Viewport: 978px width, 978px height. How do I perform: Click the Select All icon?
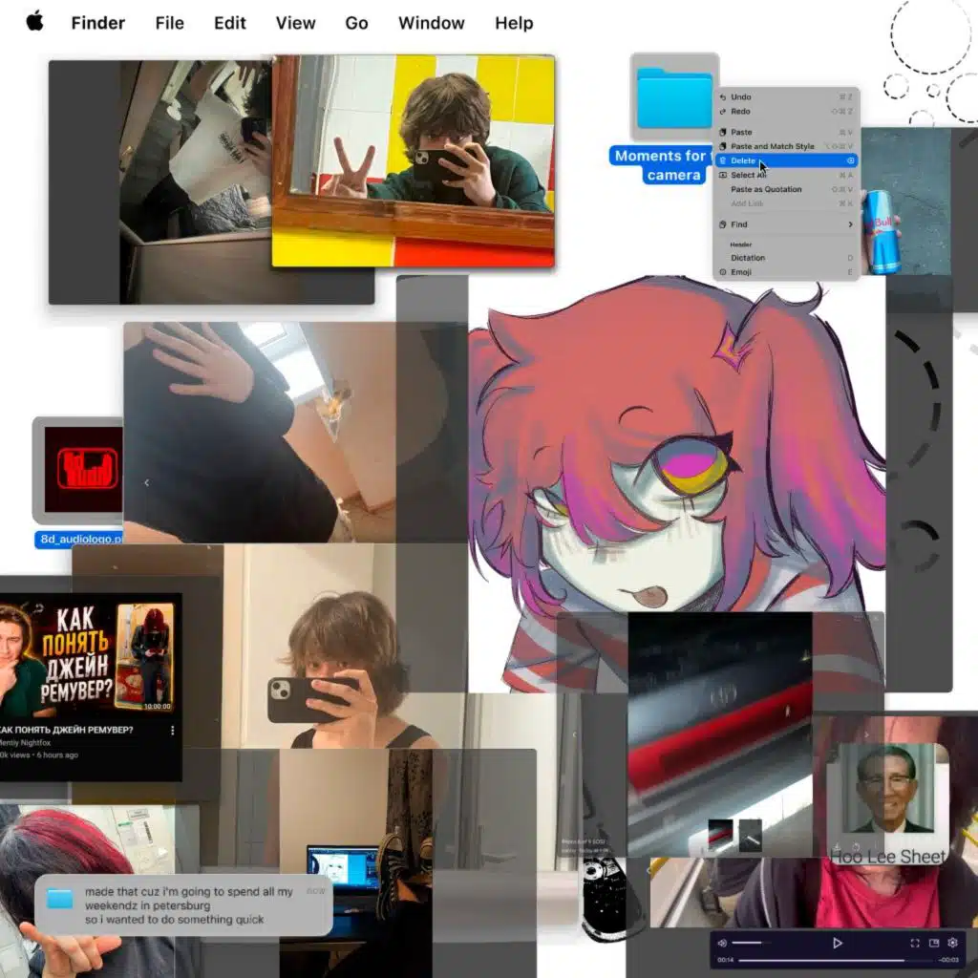tap(722, 176)
